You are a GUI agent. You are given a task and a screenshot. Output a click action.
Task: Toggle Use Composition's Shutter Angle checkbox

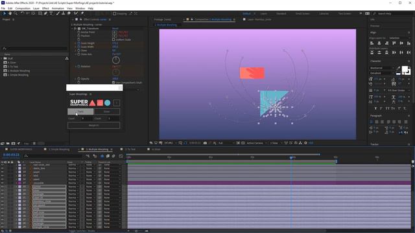[113, 82]
